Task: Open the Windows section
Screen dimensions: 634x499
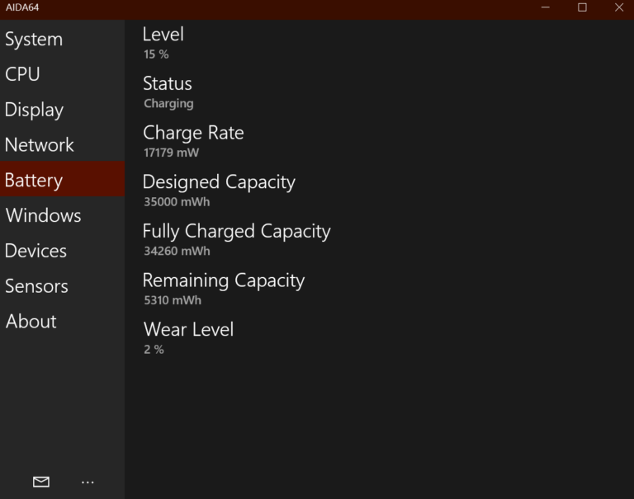Action: [62, 215]
